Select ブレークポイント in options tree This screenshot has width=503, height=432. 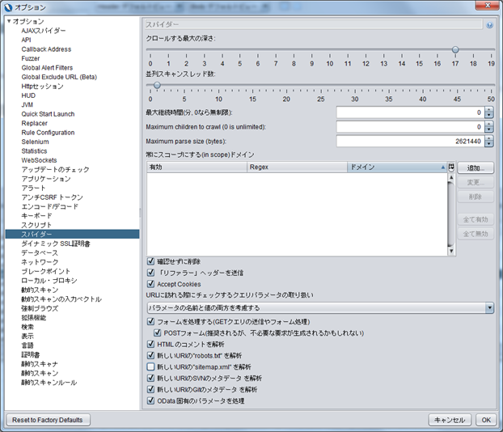tap(45, 271)
